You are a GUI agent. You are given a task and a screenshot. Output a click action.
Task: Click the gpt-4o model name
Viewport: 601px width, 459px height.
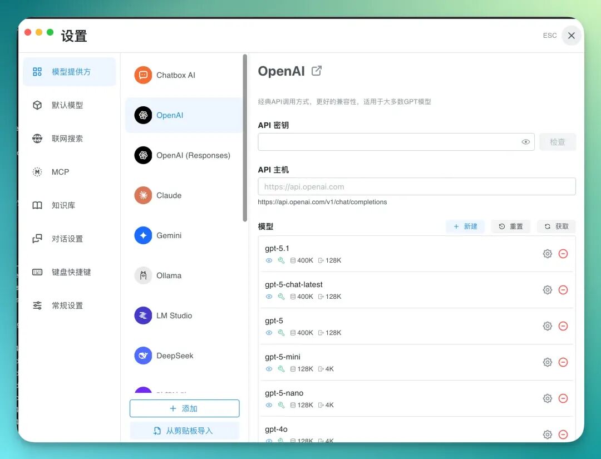tap(276, 430)
